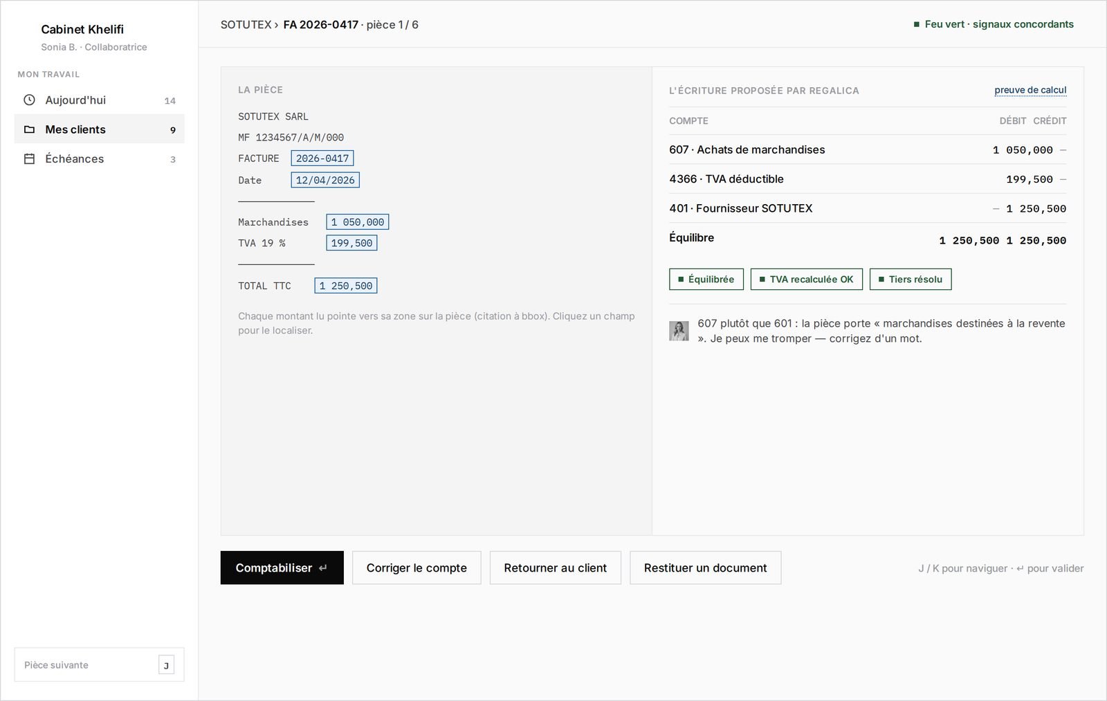The height and width of the screenshot is (701, 1107).
Task: Click the calendar icon beside Échéances
Action: pyautogui.click(x=29, y=158)
